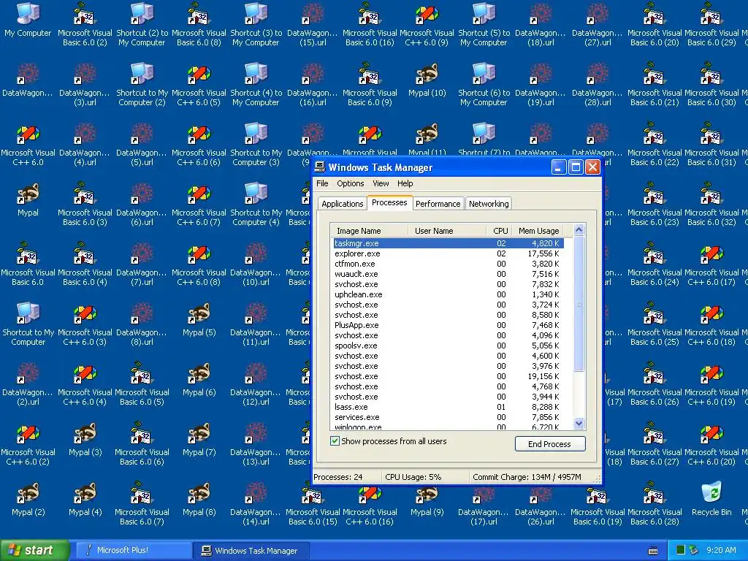Open the Help menu in Task Manager
The width and height of the screenshot is (748, 561).
[x=405, y=183]
